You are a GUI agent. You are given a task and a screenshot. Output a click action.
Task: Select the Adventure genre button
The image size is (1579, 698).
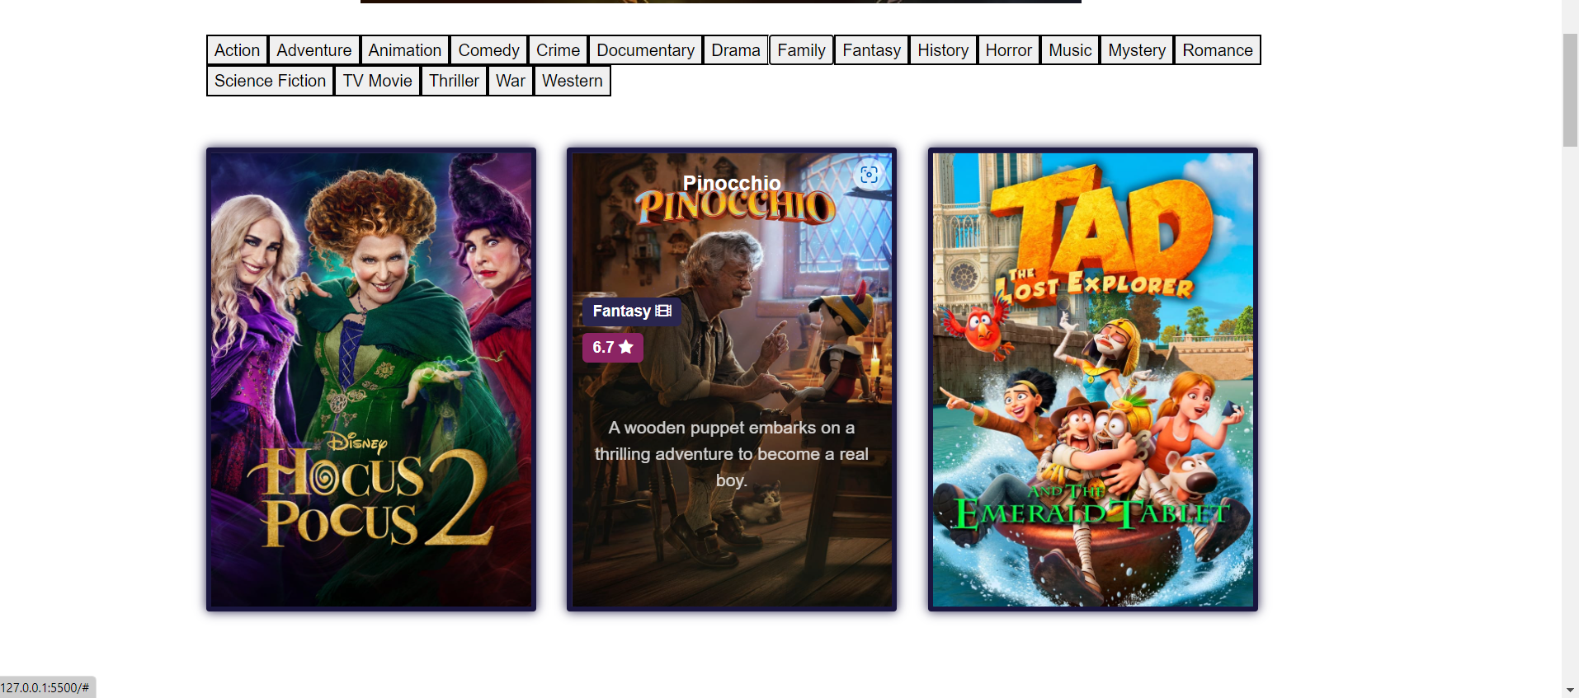[314, 50]
